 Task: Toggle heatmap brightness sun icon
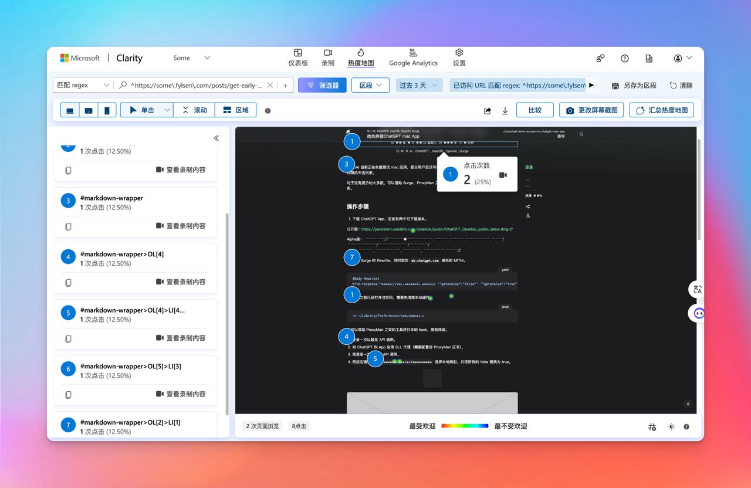tap(671, 427)
